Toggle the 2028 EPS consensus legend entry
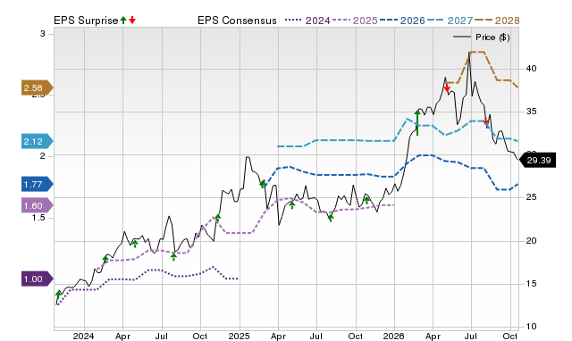Screen dimensions: 572x341 tap(497, 21)
